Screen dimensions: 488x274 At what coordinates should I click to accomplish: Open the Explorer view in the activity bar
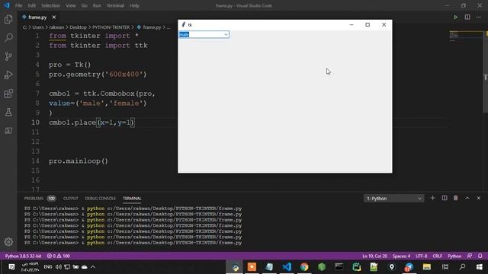pyautogui.click(x=8, y=19)
